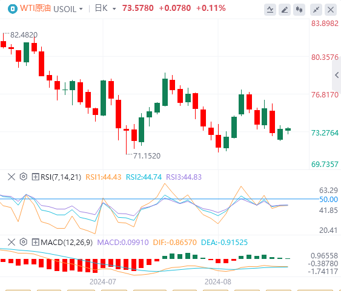The height and width of the screenshot is (291, 341).
Task: Select the MACD(12,26,9) indicator label
Action: click(67, 242)
